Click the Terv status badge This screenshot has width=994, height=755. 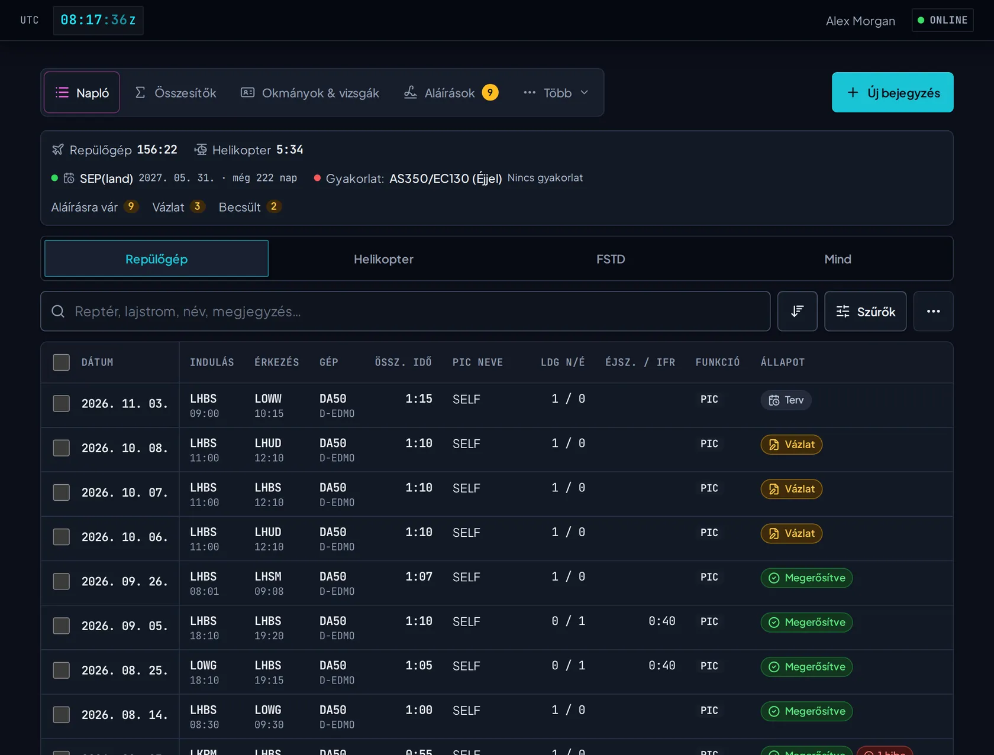[x=786, y=400]
